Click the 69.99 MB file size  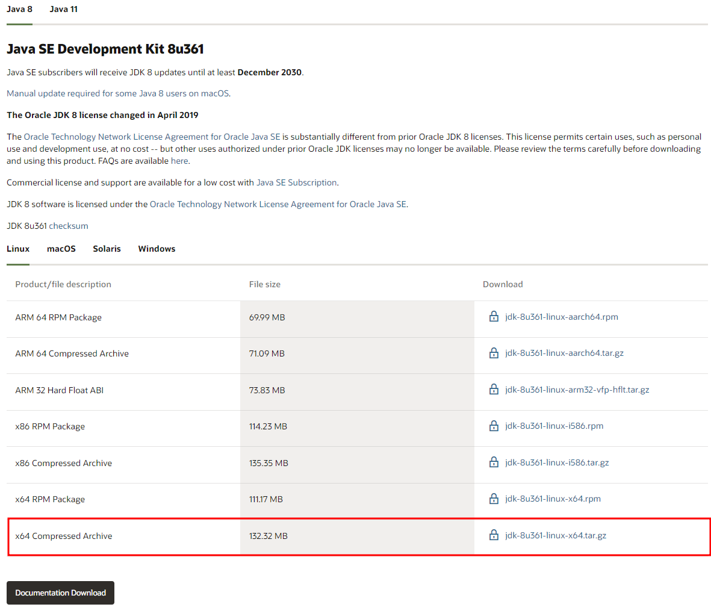267,317
